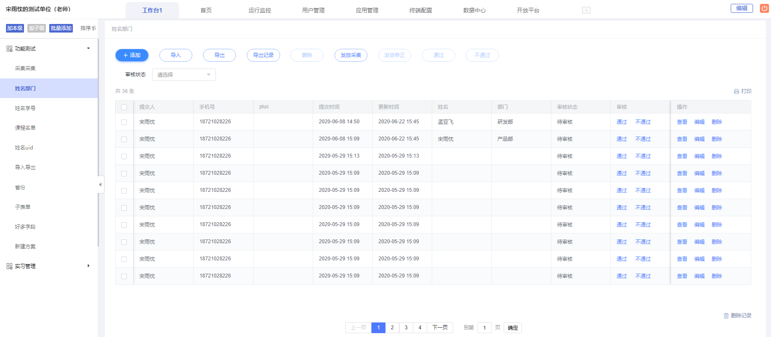Click the top nav scroll-right arrow icon

(x=586, y=10)
